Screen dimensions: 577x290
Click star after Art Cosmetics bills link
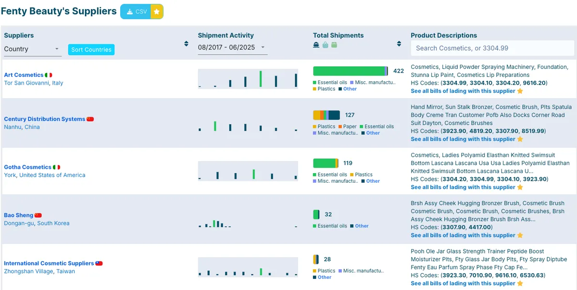coord(520,91)
